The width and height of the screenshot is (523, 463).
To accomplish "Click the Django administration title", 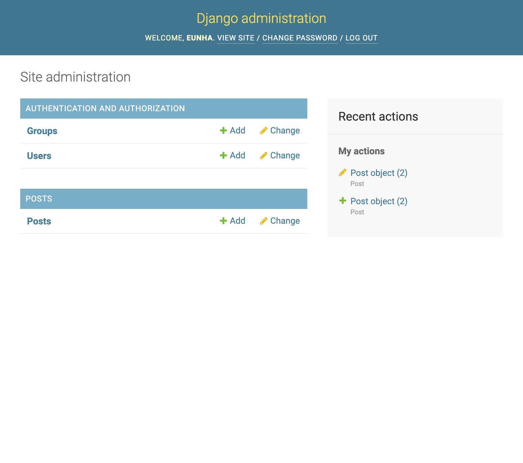I will [x=261, y=18].
